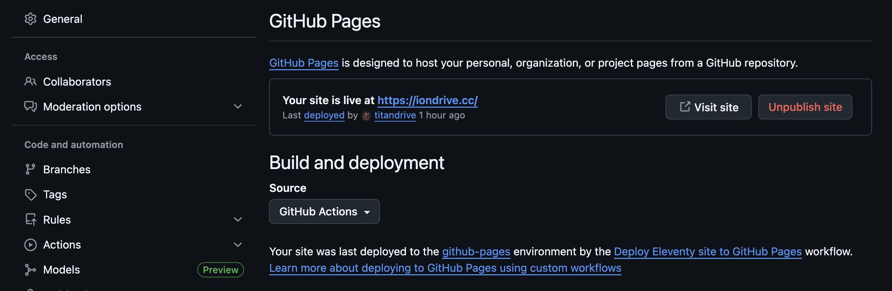
Task: Click the Unpublish site button
Action: click(805, 107)
